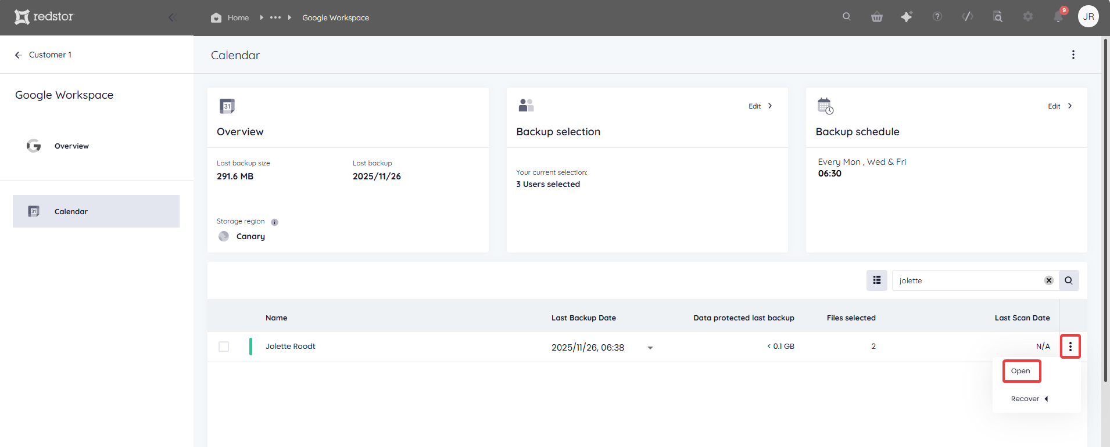Screen dimensions: 1110x447
Task: Go to Home in the breadcrumb
Action: pos(238,18)
